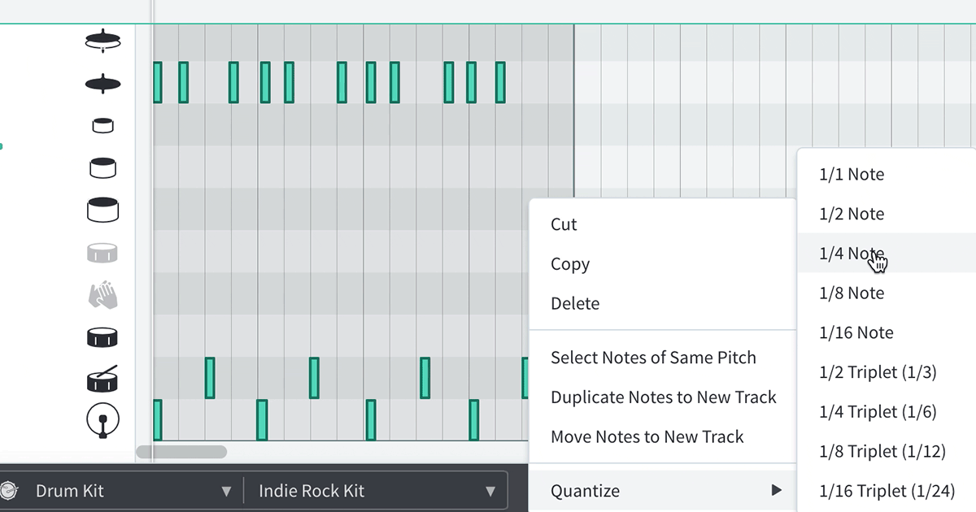Select the closed hi-hat cymbal icon
976x512 pixels.
click(102, 83)
